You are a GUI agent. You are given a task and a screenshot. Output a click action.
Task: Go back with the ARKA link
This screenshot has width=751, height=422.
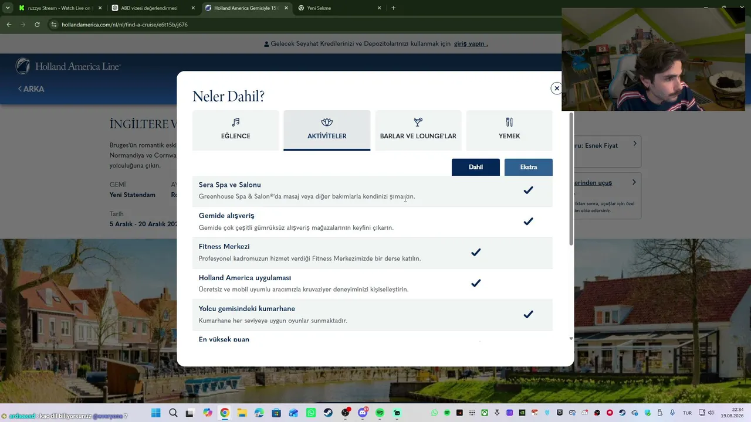click(31, 89)
